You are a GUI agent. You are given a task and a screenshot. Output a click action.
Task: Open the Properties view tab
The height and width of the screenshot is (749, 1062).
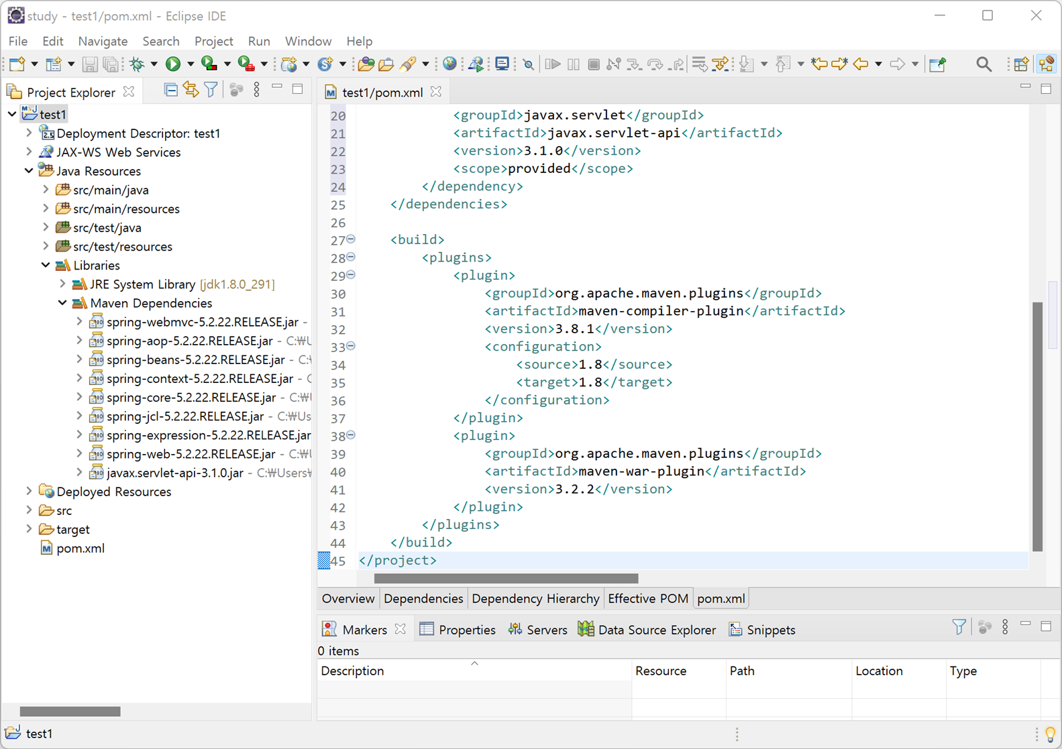(x=458, y=630)
